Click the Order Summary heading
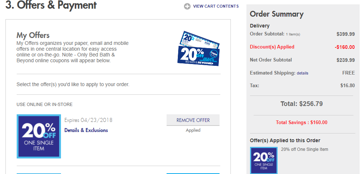364x174 pixels. coord(277,14)
